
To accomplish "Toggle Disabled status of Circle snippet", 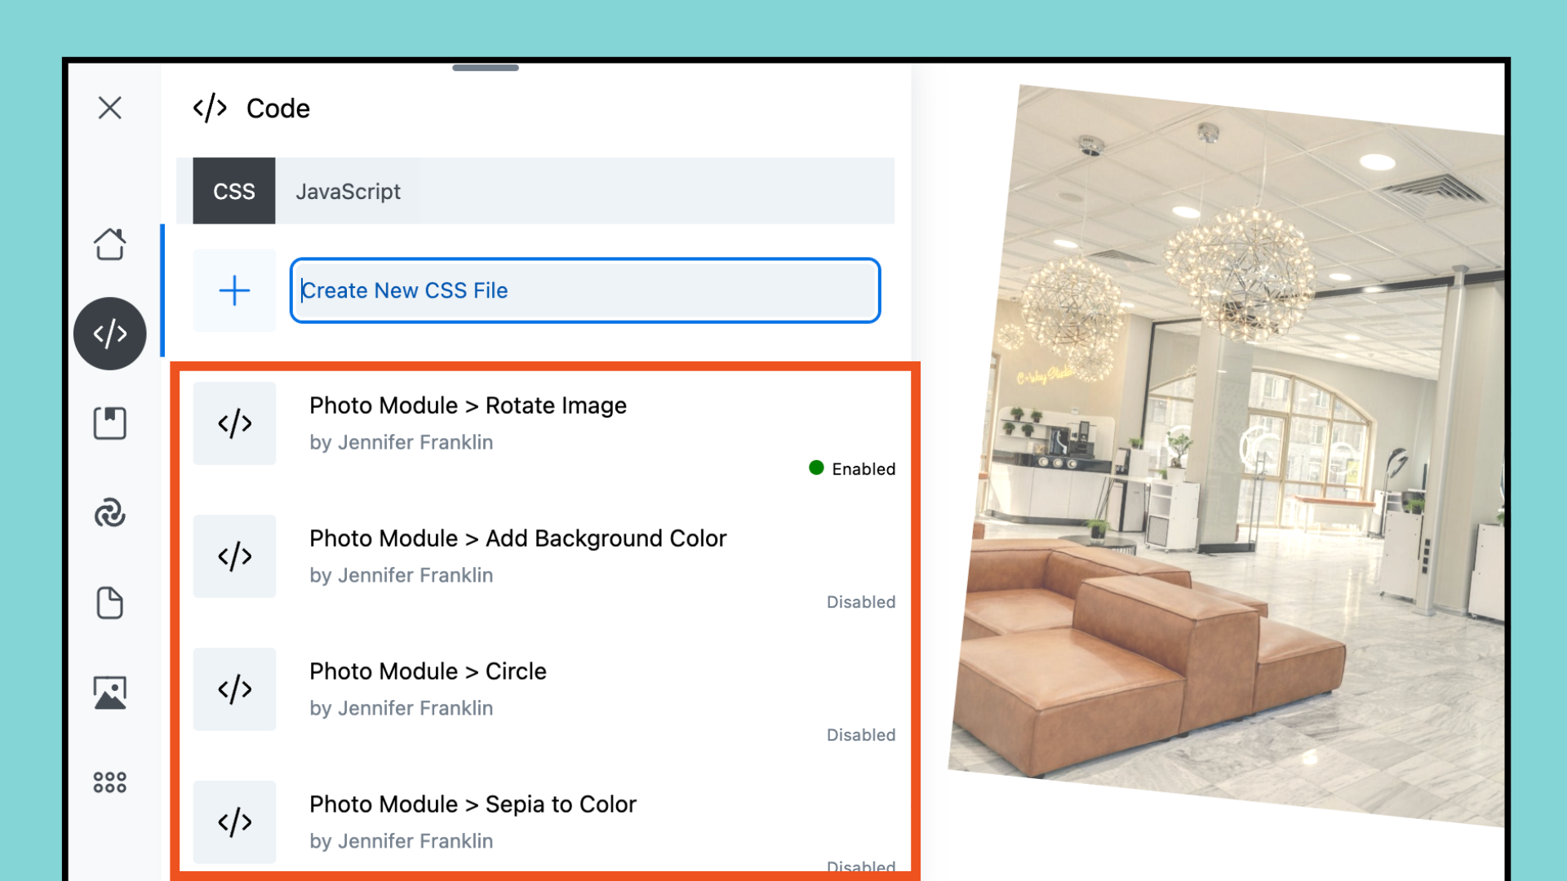I will [860, 735].
